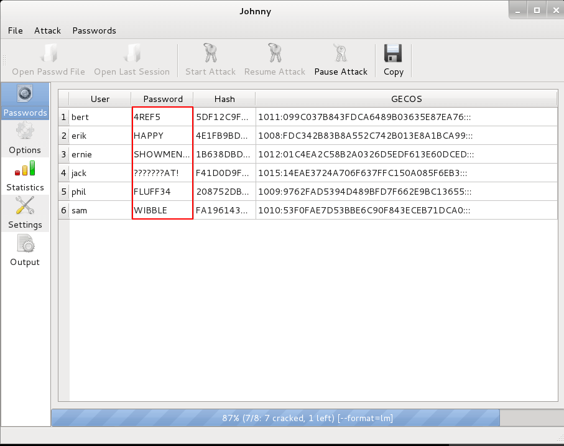This screenshot has height=446, width=564.
Task: Open the File menu
Action: coord(15,30)
